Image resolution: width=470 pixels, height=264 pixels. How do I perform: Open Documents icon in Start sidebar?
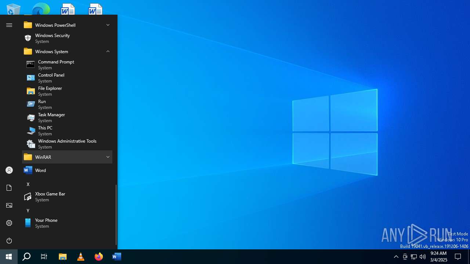tap(9, 188)
